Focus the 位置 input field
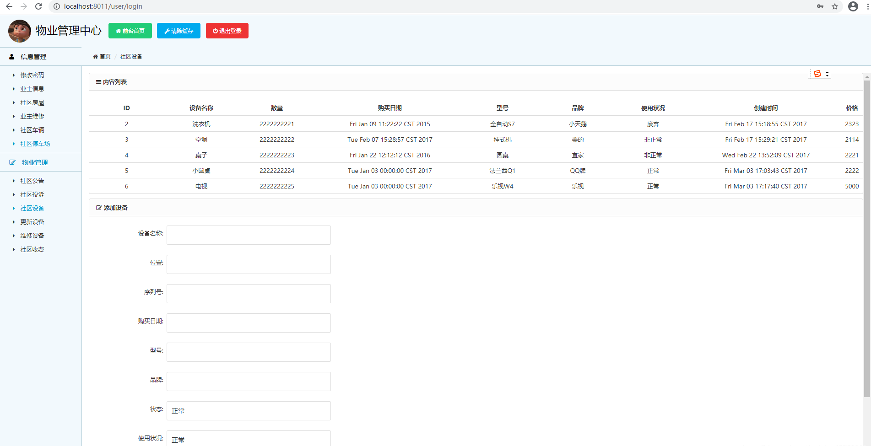This screenshot has width=871, height=446. click(249, 264)
